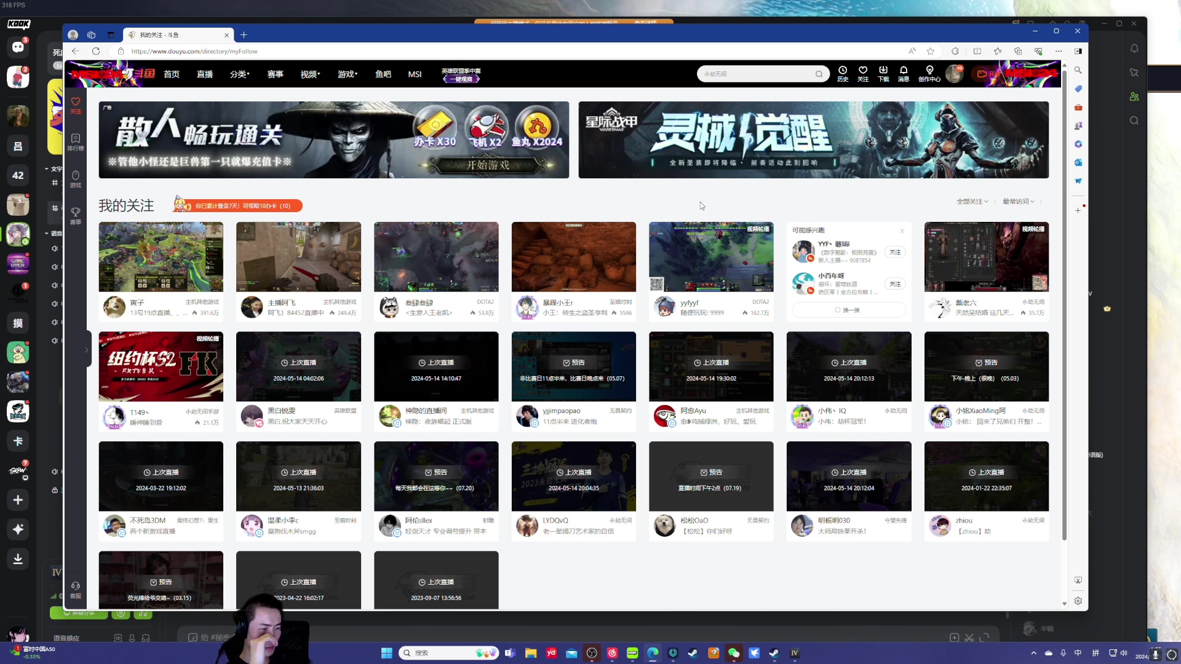Go to 赛事 tab
Viewport: 1181px width, 664px height.
[x=275, y=74]
